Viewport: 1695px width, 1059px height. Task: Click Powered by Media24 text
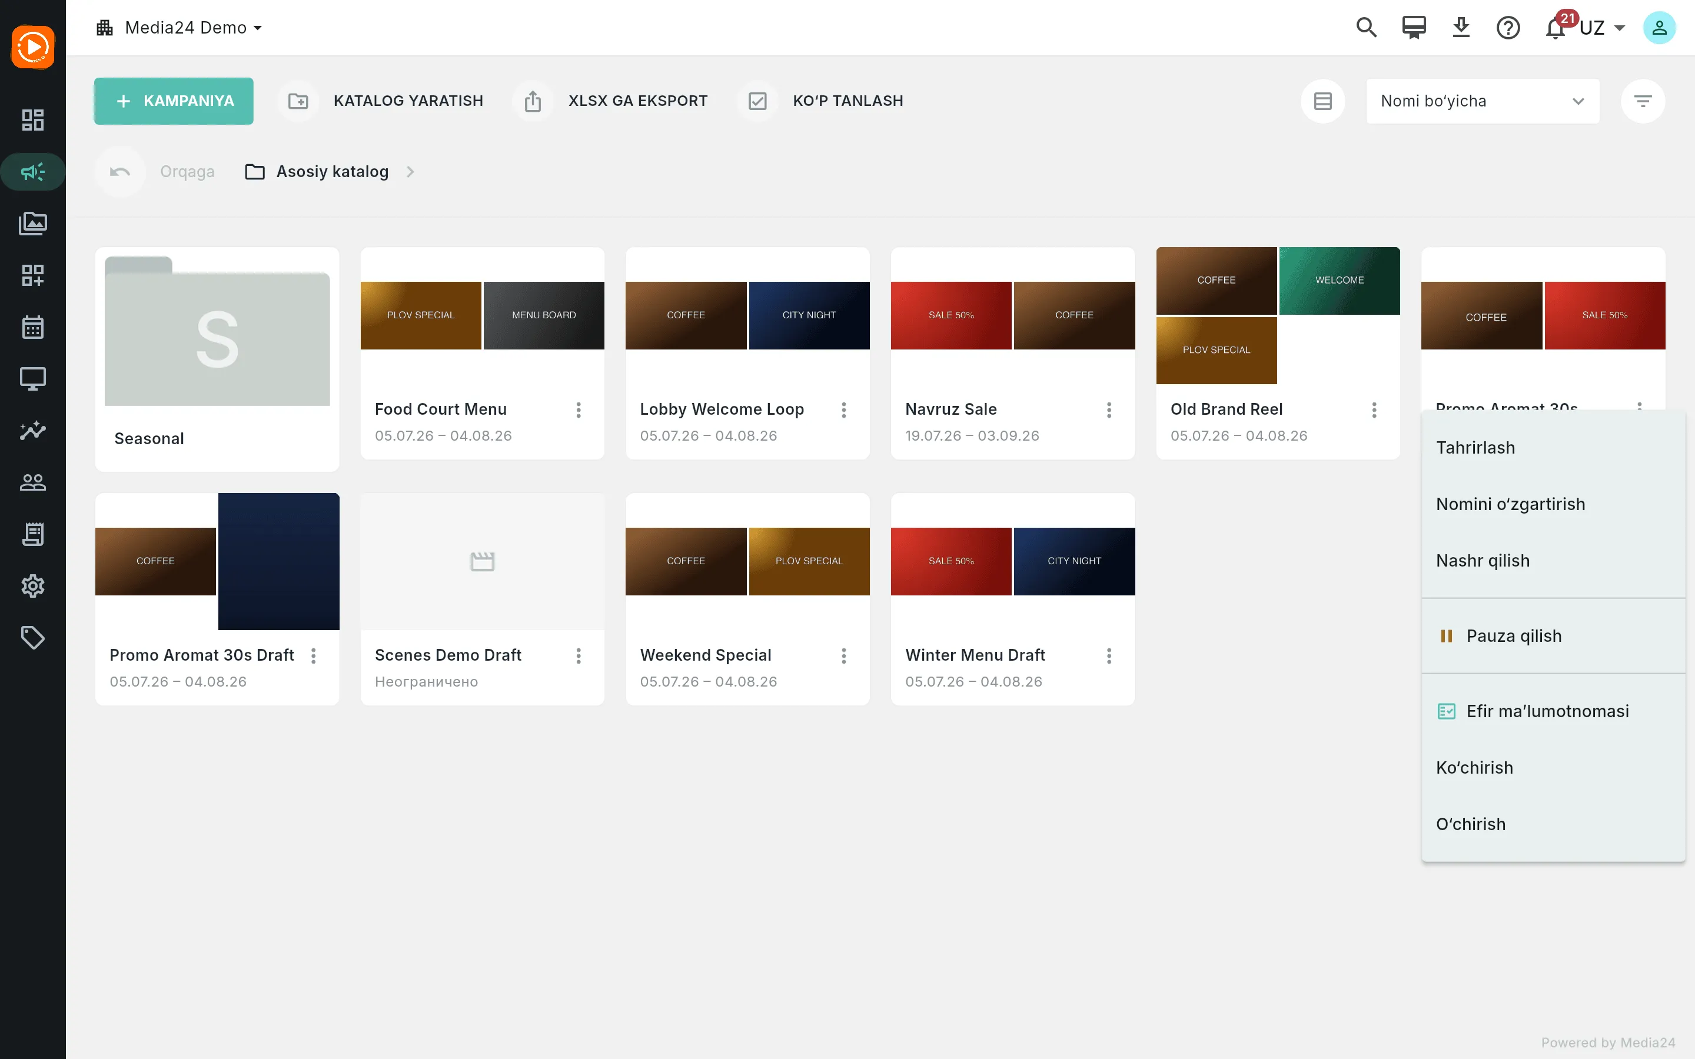(x=1608, y=1042)
